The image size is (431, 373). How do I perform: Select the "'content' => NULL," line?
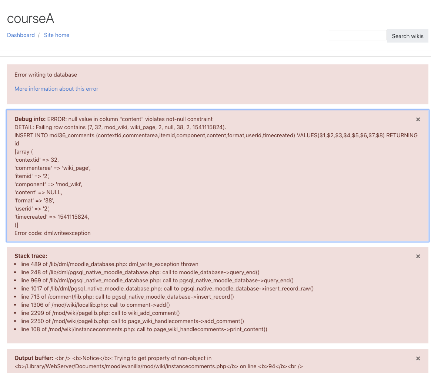tap(38, 192)
